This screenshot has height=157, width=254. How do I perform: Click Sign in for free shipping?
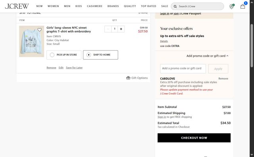point(162,117)
